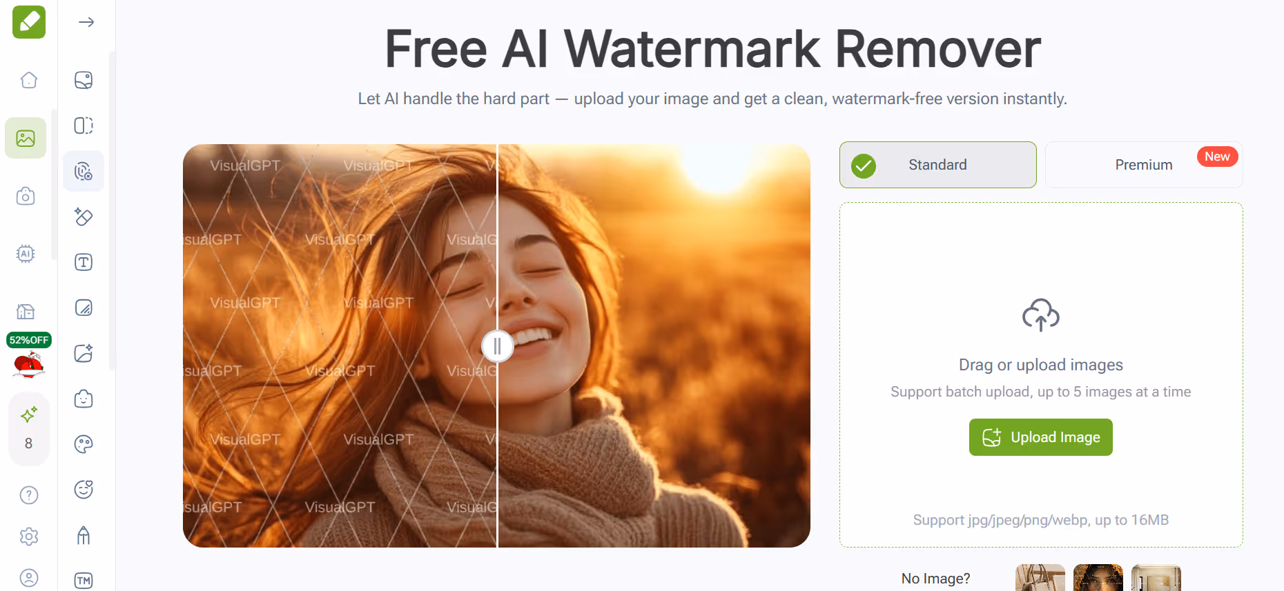Expand the tool panel with arrow

[86, 22]
